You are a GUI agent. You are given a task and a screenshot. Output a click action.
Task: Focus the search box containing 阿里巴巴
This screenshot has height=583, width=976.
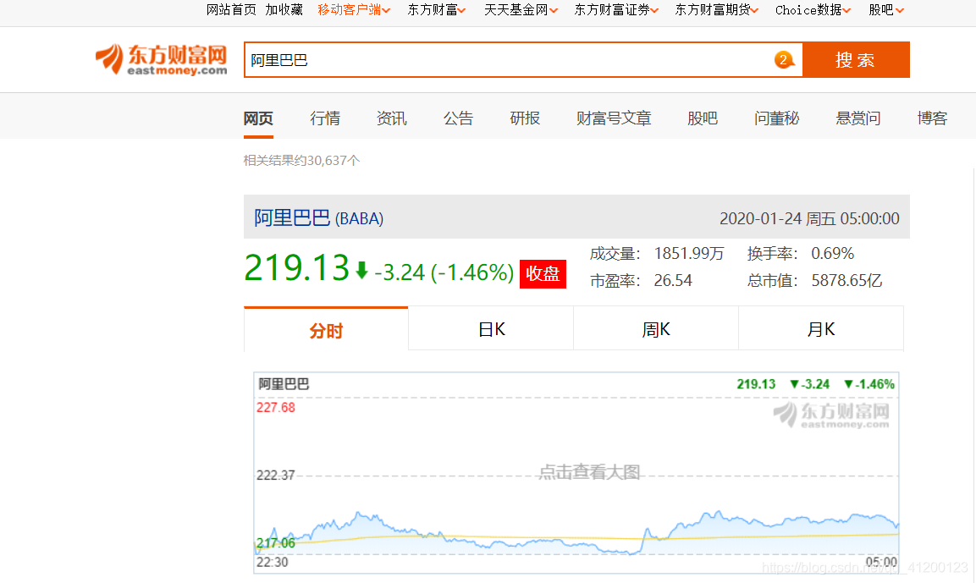point(523,60)
